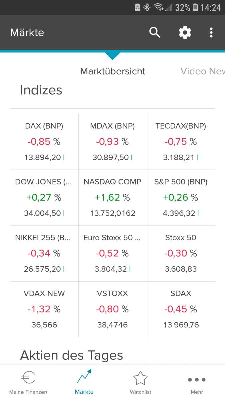View the NASDAQ COMP index
The height and width of the screenshot is (400, 225).
click(x=112, y=198)
